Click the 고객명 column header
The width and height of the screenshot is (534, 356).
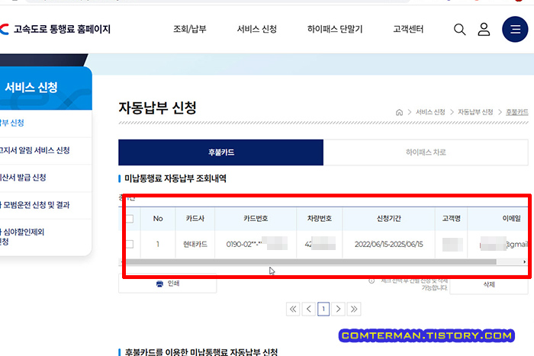click(x=452, y=219)
